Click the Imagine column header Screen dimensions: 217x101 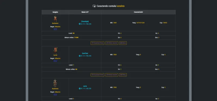pyautogui.click(x=55, y=12)
